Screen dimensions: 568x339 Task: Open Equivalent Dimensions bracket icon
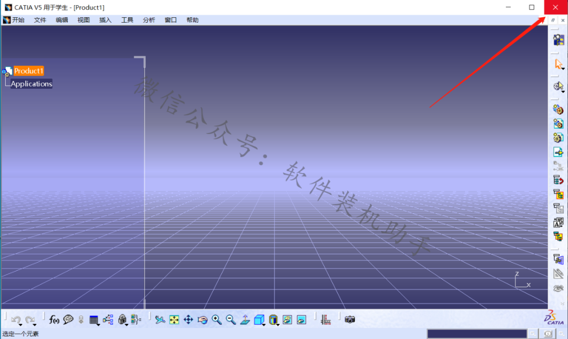tap(136, 320)
